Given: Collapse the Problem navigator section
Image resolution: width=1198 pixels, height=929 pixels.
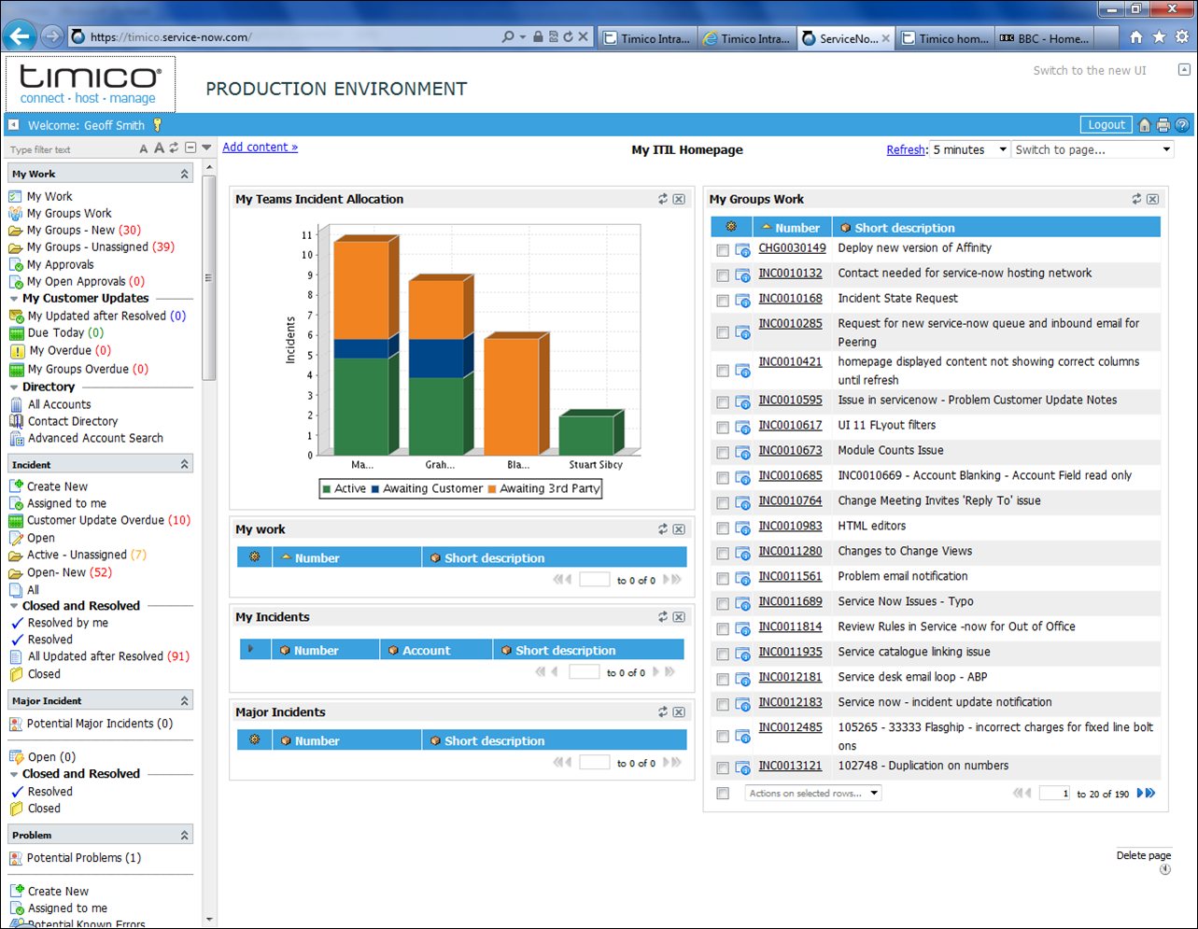Looking at the screenshot, I should tap(185, 836).
